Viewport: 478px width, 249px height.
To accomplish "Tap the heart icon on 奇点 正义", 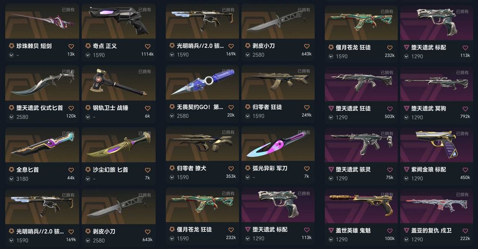I will [147, 47].
